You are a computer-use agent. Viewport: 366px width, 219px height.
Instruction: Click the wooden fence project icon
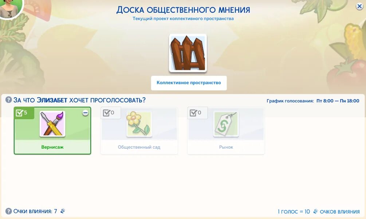click(x=188, y=53)
